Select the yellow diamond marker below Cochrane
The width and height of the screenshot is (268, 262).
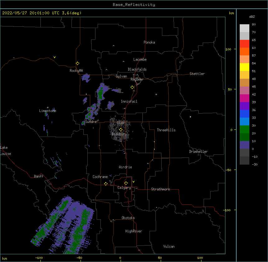click(106, 184)
